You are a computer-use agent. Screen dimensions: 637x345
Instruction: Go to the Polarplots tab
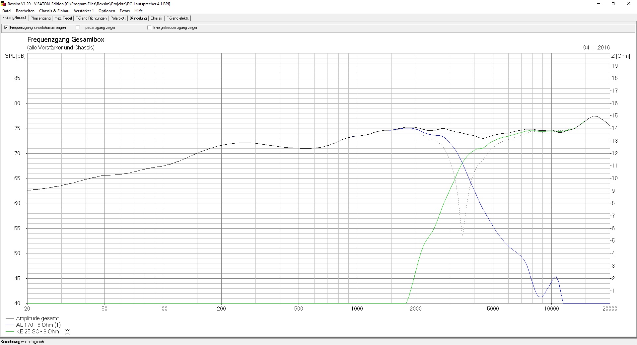[118, 18]
